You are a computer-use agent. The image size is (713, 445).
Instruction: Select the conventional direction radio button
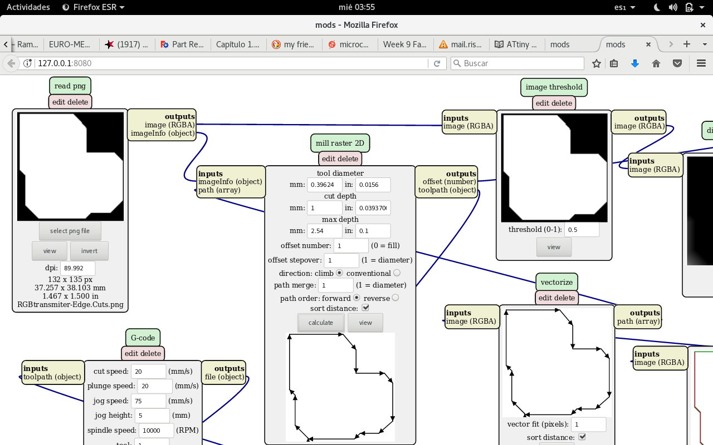[x=397, y=273]
